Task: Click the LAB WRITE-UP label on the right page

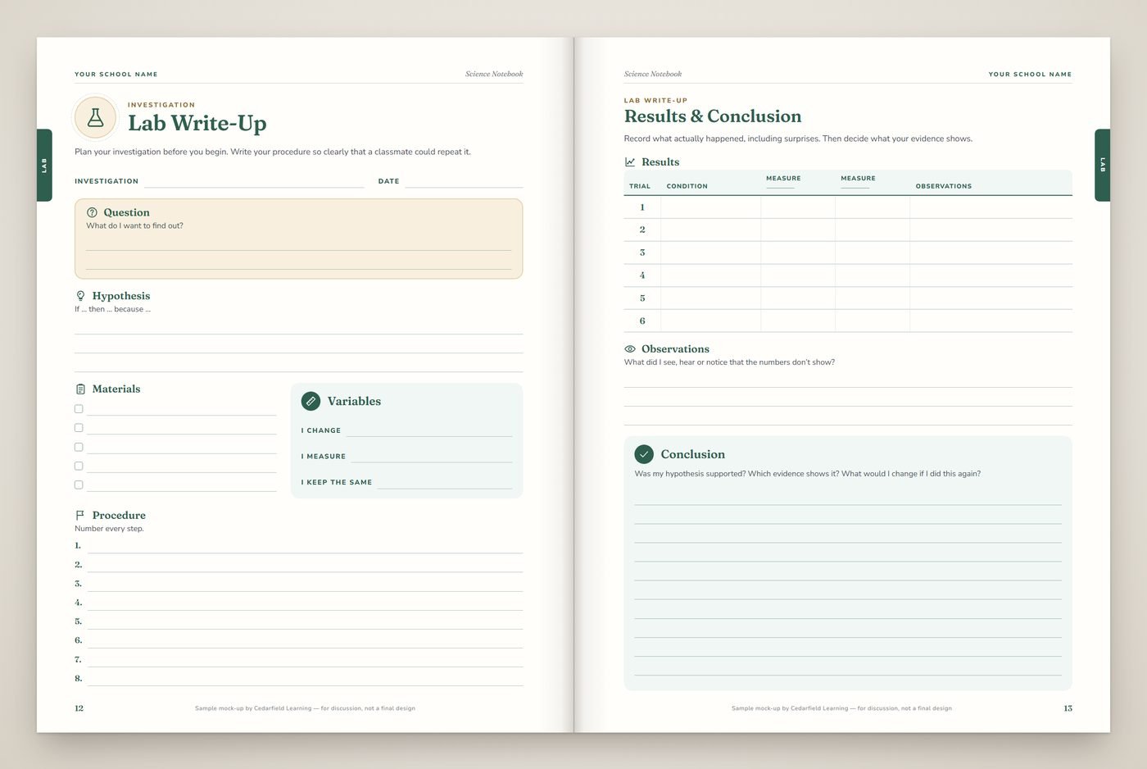Action: [655, 101]
